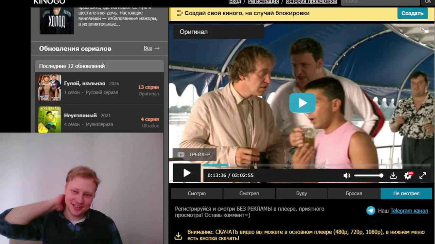Select the Буду status tab
The image size is (435, 244).
coord(301,194)
